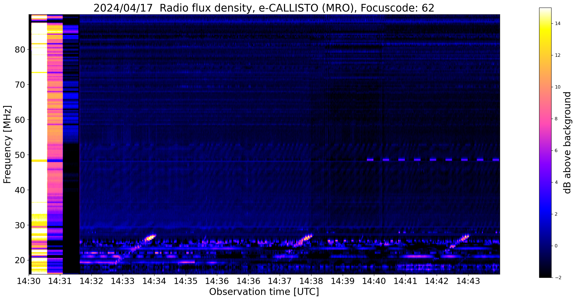Select the 80 MHz frequency tick label
This screenshot has width=576, height=300.
20,49
